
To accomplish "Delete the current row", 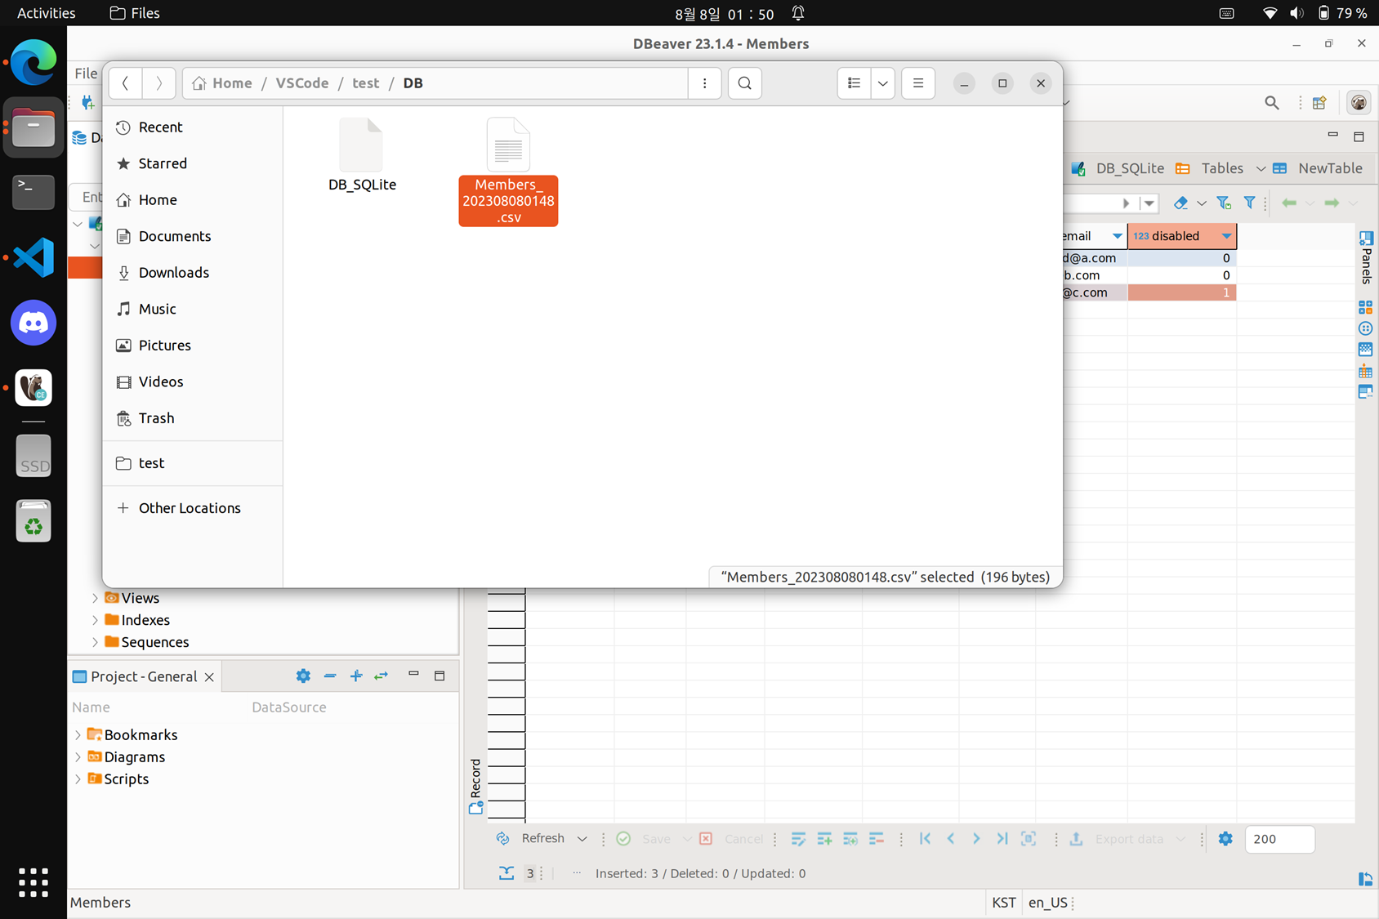I will (x=877, y=839).
